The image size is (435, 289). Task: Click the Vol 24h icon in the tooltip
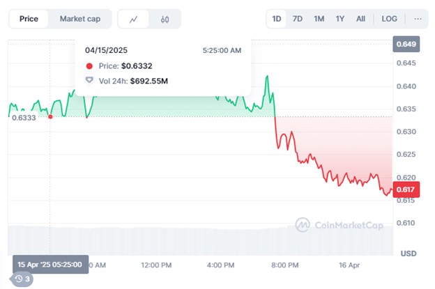[x=89, y=81]
